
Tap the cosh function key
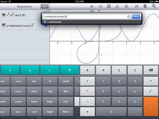coord(18,101)
